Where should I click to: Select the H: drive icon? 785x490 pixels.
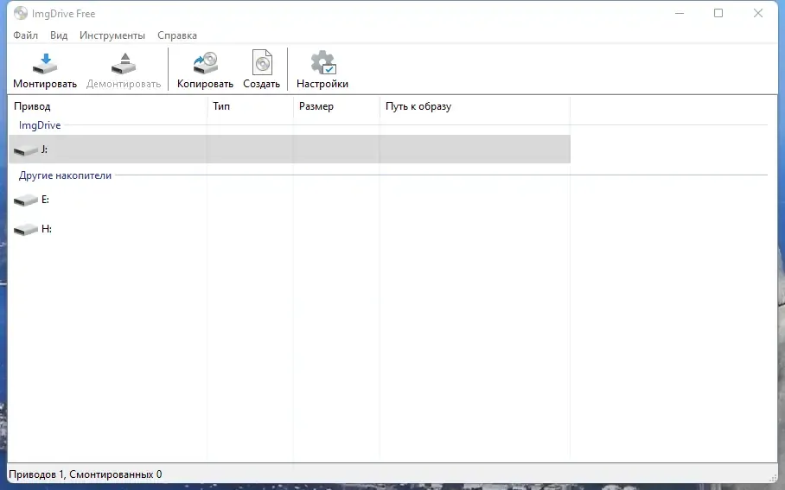tap(26, 230)
